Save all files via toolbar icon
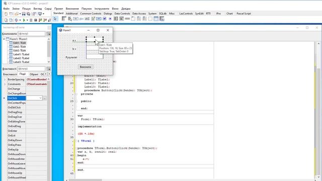Viewport: 322px width, 181px height. pyautogui.click(x=28, y=14)
